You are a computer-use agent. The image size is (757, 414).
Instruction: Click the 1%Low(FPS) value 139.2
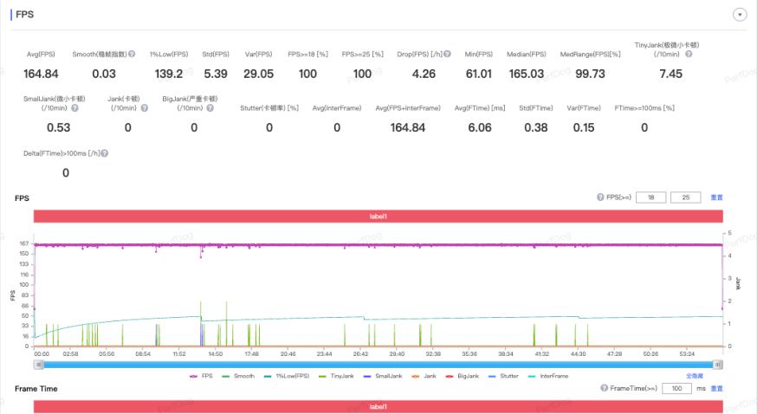click(x=169, y=74)
